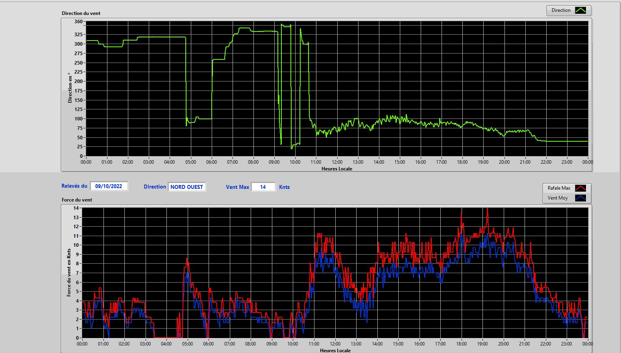
Task: Click the green Direction plot legend icon
Action: point(580,10)
